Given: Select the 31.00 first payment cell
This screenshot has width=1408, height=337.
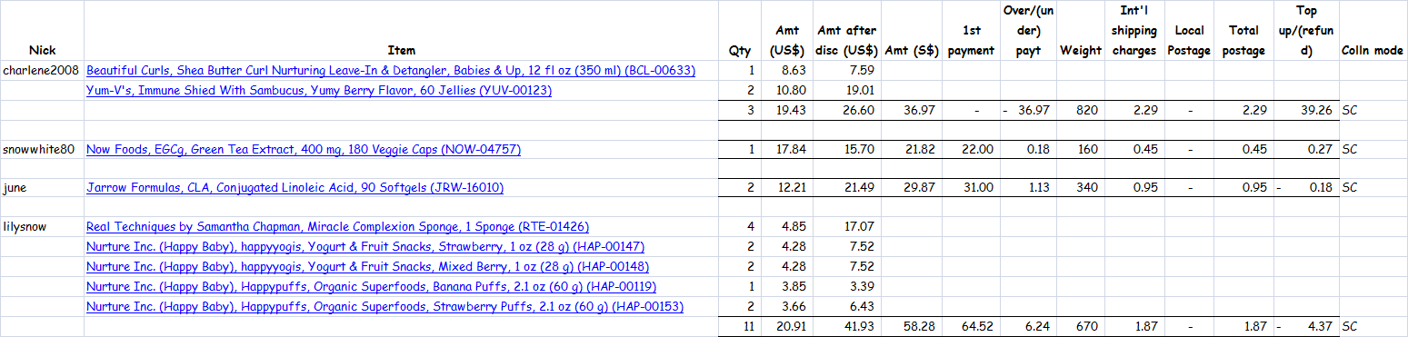Looking at the screenshot, I should pos(971,188).
